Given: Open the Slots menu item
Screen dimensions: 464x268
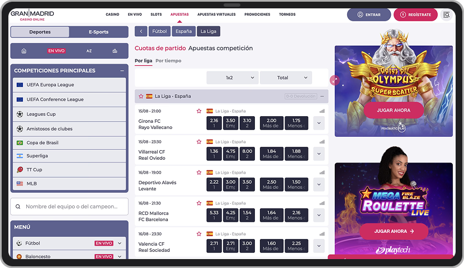Looking at the screenshot, I should point(156,14).
